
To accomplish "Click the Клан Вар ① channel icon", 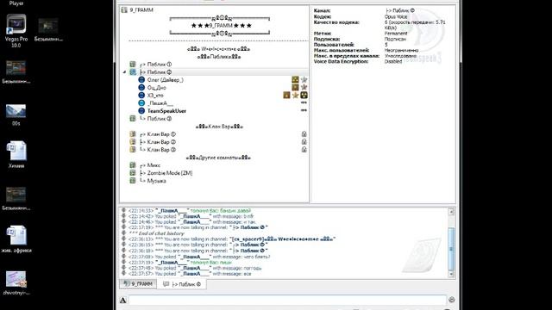I will pos(133,134).
